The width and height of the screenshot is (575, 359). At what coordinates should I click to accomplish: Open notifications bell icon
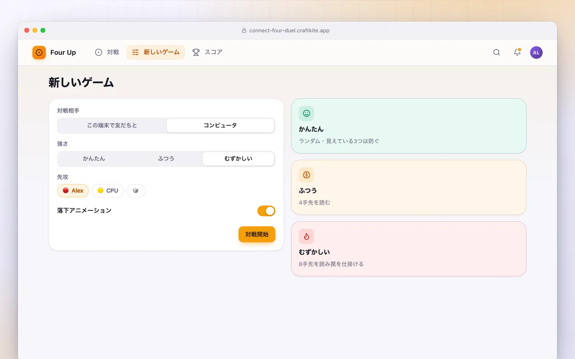(x=517, y=53)
